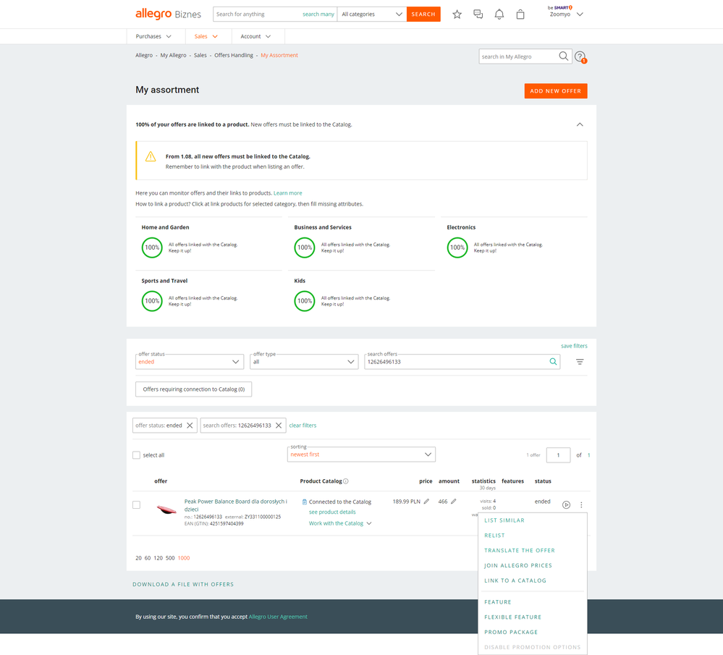Show 120 offers per page
The image size is (723, 655).
click(158, 558)
